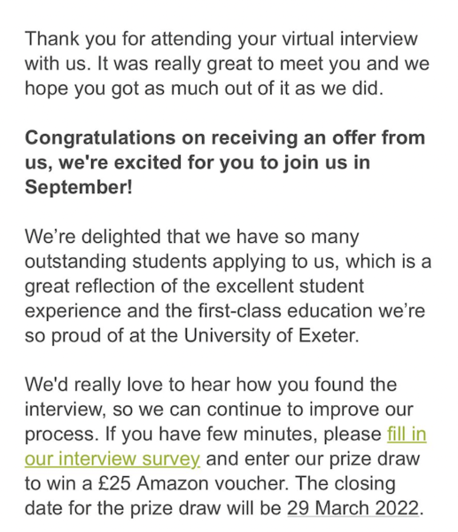This screenshot has height=532, width=458.
Task: Click the words 'University of Exeter'
Action: pyautogui.click(x=271, y=335)
